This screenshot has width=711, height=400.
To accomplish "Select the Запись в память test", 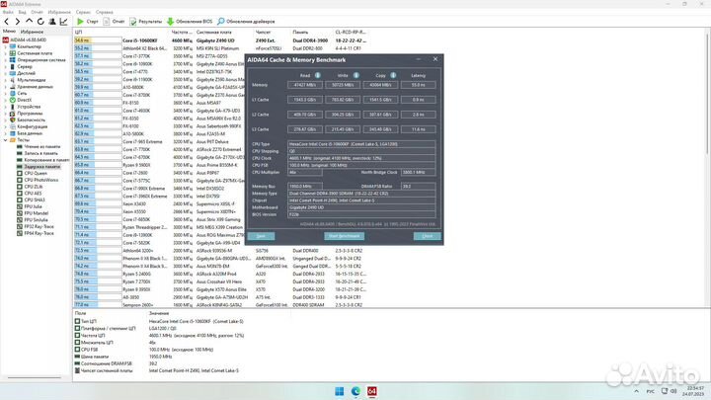I will point(40,153).
